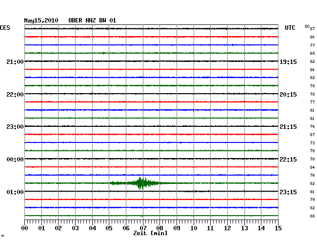Image resolution: width=317 pixels, height=241 pixels.
Task: Click minute tick label 09 on Zeit axis
Action: pos(177,228)
